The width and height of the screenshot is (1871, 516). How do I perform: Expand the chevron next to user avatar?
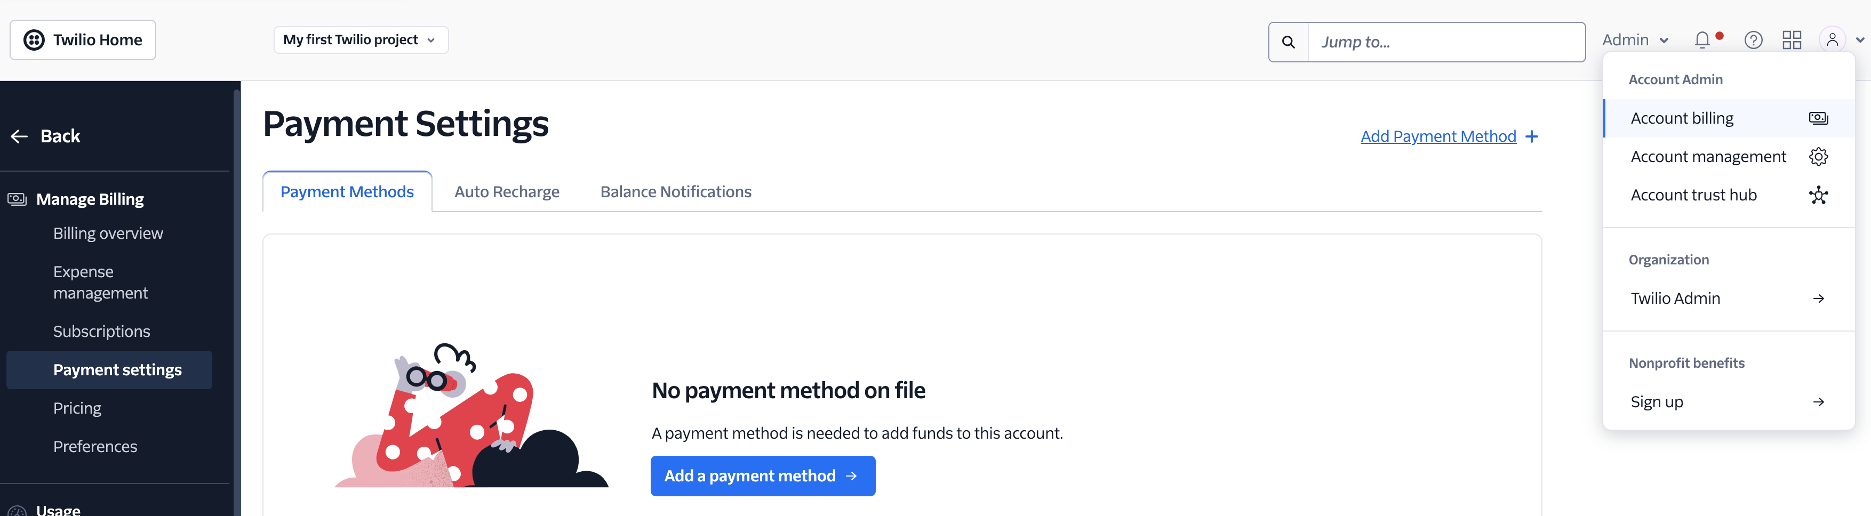[x=1859, y=40]
